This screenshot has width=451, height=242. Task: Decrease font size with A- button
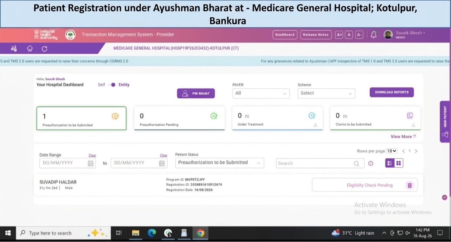(359, 35)
